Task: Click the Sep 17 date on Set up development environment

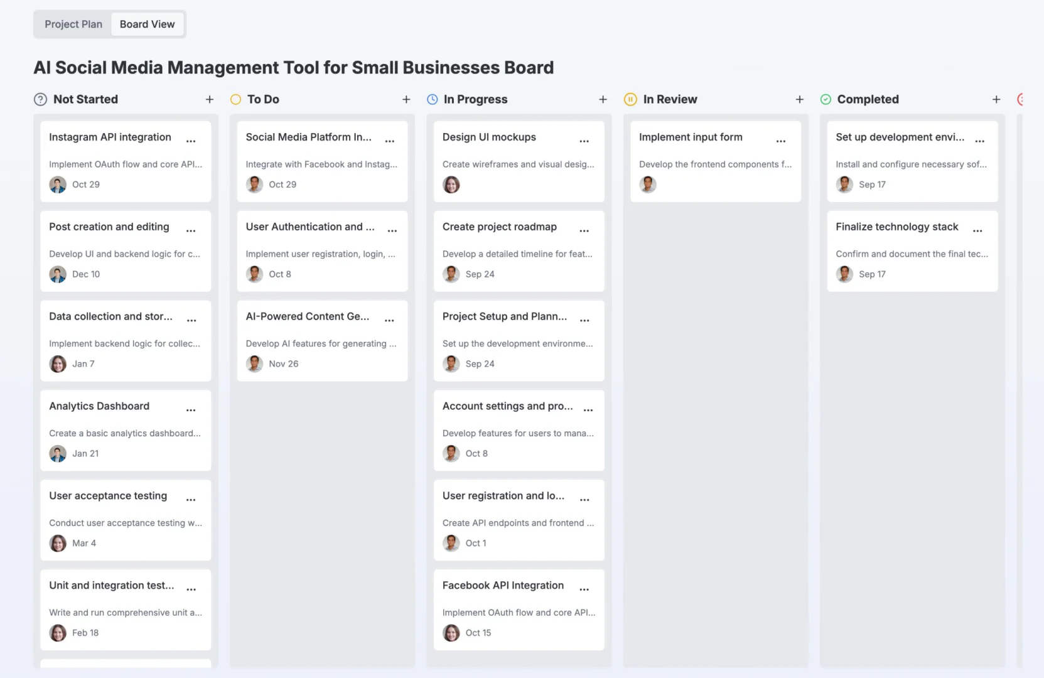Action: click(873, 185)
